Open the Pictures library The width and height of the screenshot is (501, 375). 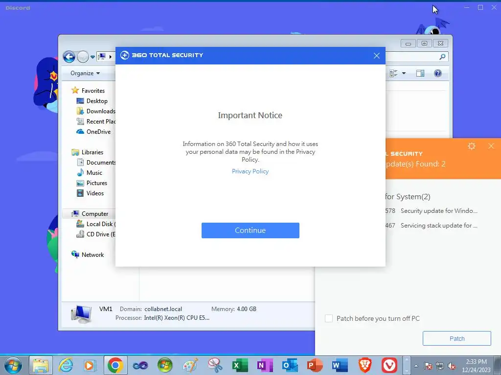[x=92, y=183]
